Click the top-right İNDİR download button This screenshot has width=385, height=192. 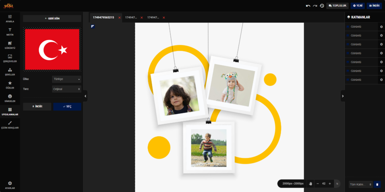(x=374, y=6)
